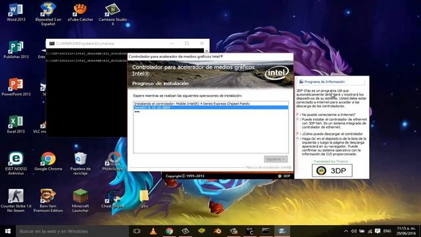Click the Programa de Información header

click(331, 82)
